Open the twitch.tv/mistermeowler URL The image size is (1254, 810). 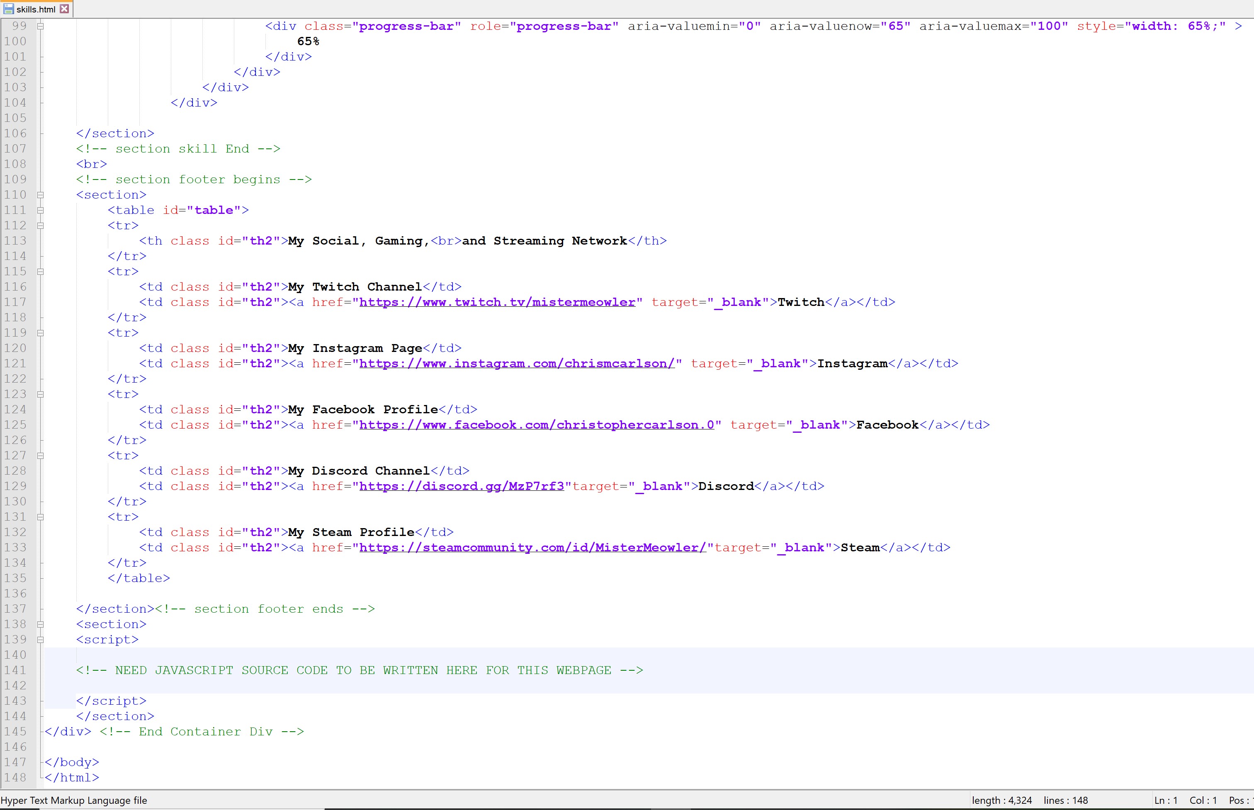point(497,302)
